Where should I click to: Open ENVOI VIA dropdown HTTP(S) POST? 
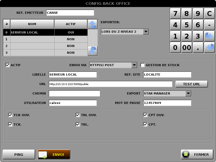click(x=113, y=65)
